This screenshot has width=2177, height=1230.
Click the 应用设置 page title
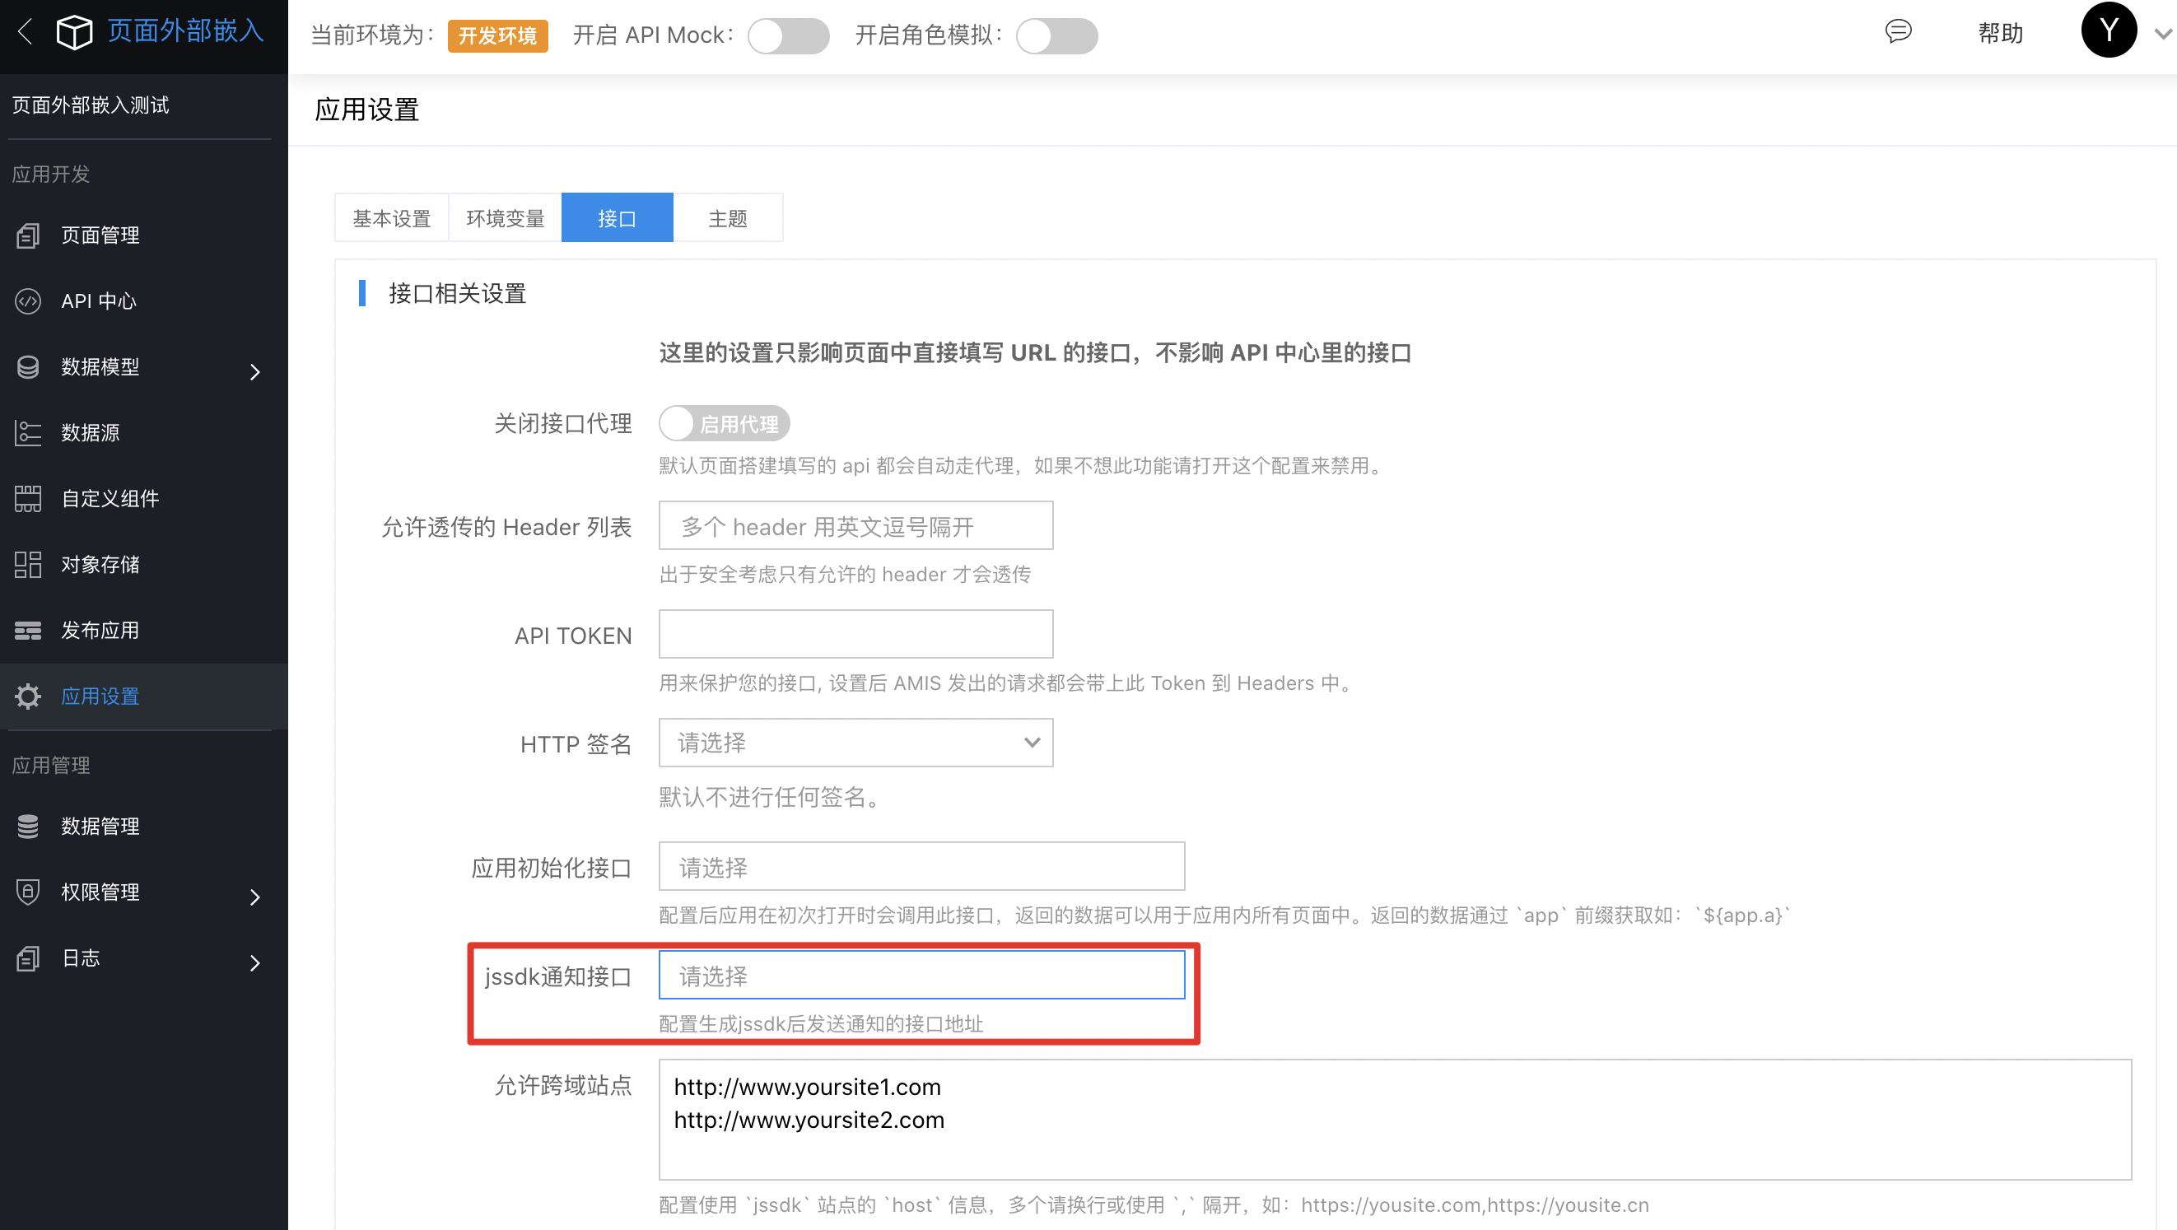[366, 109]
